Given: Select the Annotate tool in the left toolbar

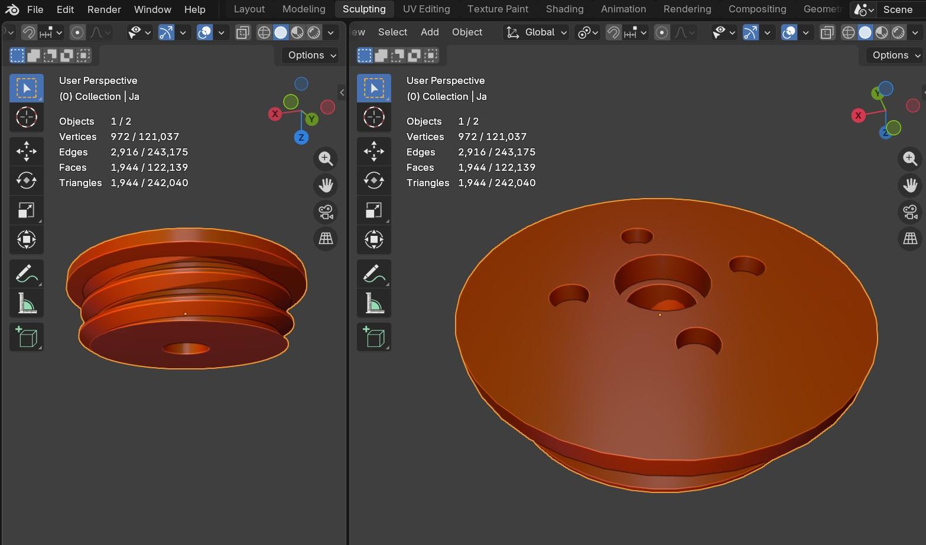Looking at the screenshot, I should 27,273.
